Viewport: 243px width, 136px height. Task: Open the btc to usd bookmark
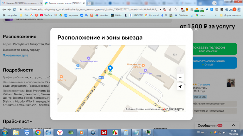tap(152, 15)
